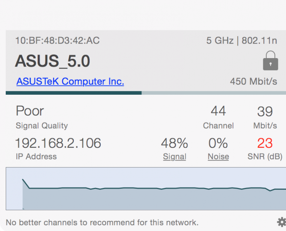Click the 48% signal percentage
286x231 pixels.
(175, 144)
